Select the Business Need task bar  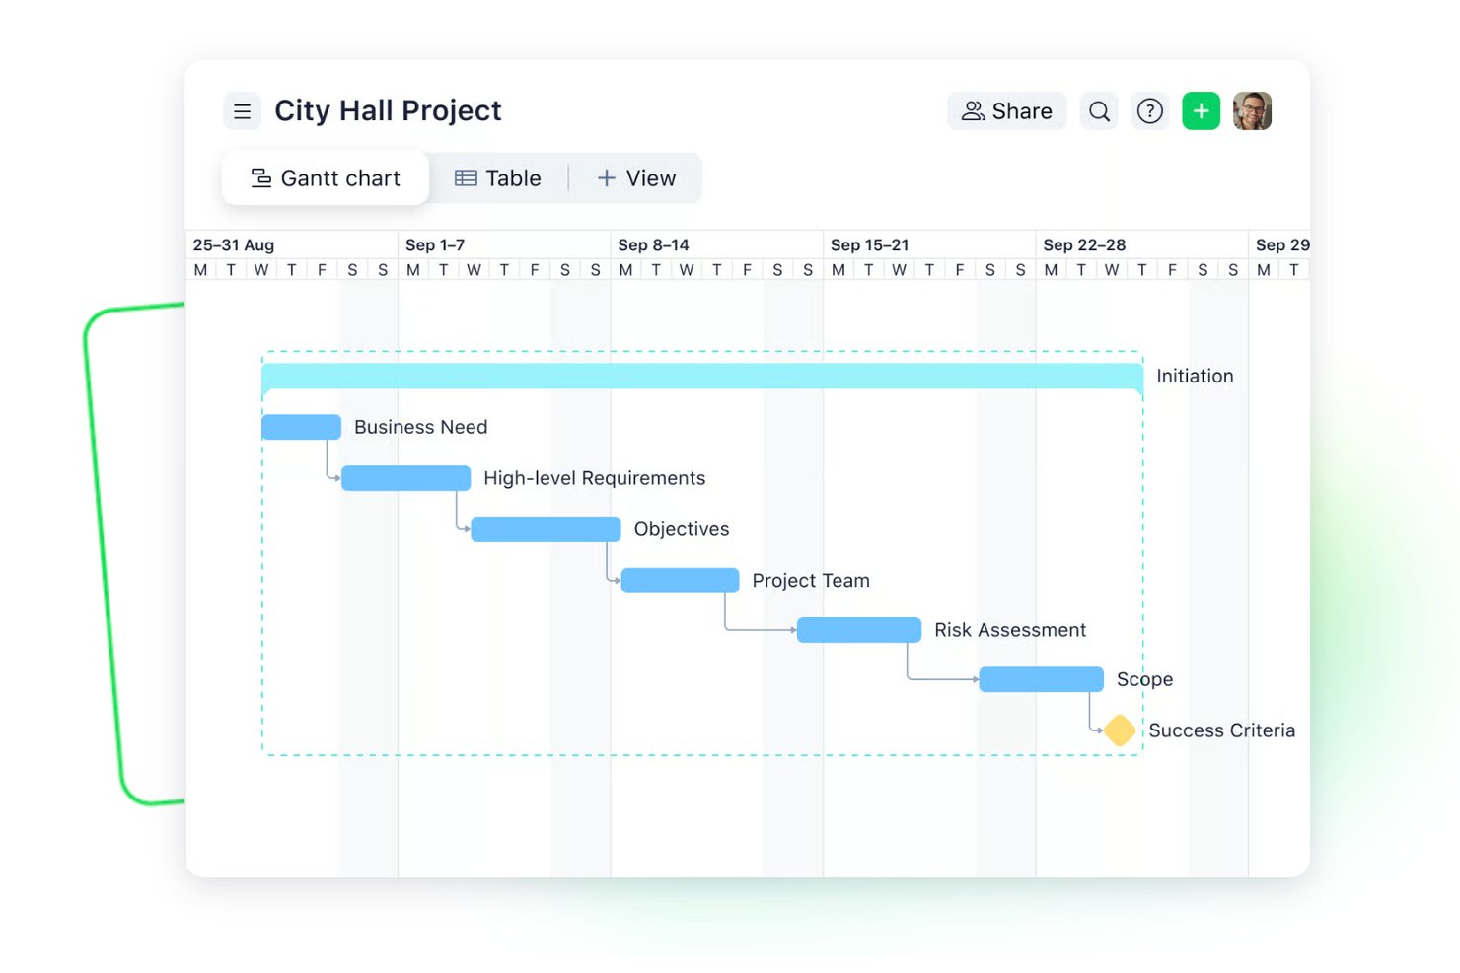pos(301,427)
